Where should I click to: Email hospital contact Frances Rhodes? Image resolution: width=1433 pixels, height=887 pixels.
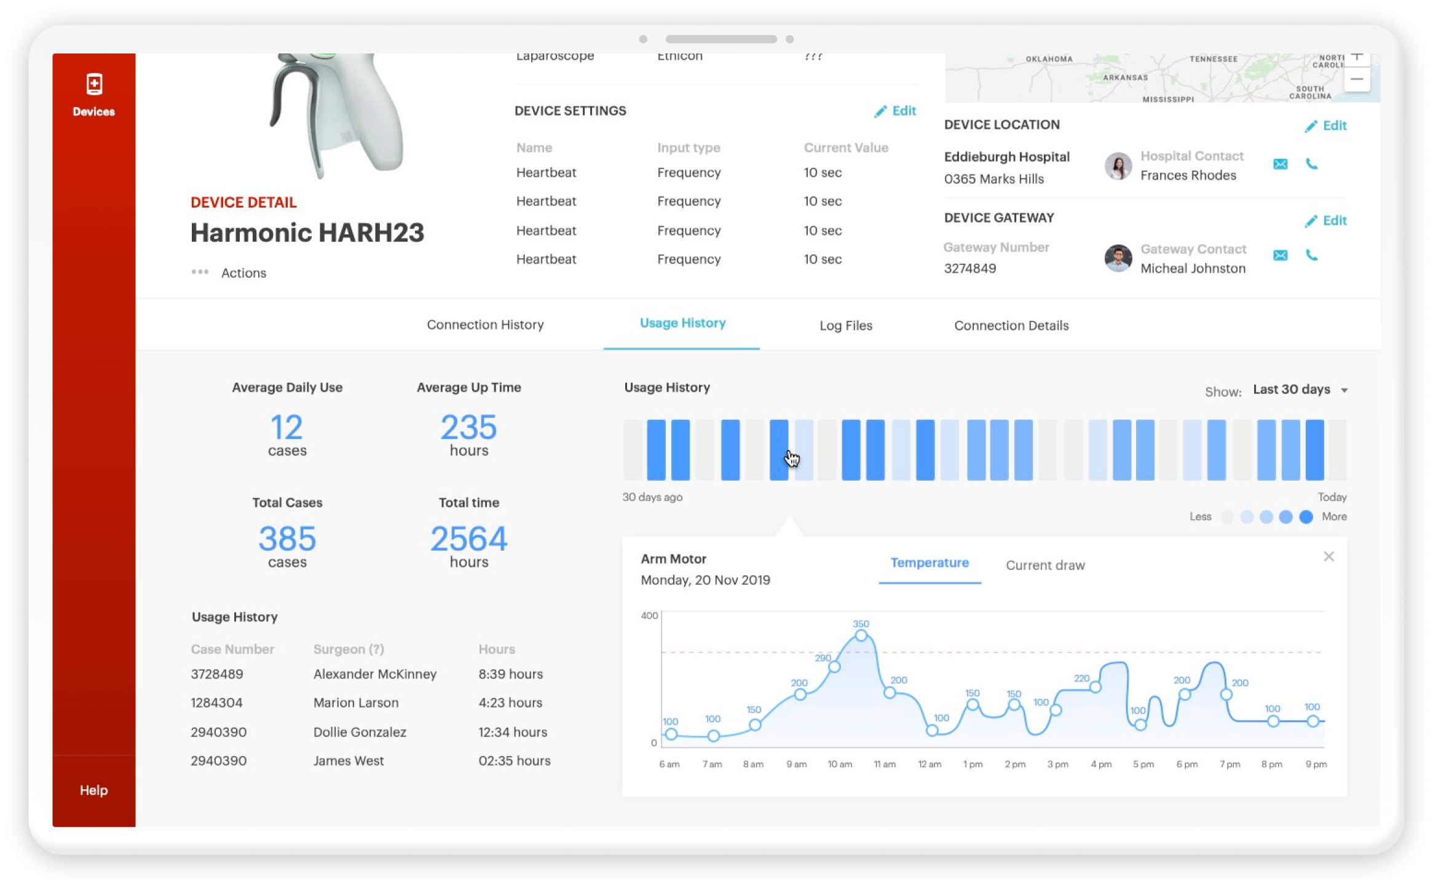click(x=1280, y=164)
